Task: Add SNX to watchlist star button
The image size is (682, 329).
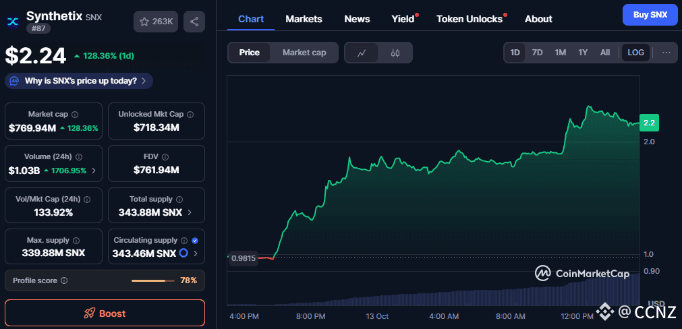Action: click(x=156, y=22)
